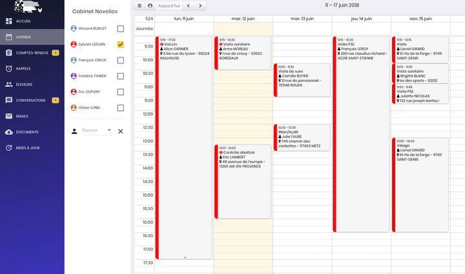465x274 pixels.
Task: Uncheck the Sylvain LEGUEN checkbox
Action: coord(120,44)
